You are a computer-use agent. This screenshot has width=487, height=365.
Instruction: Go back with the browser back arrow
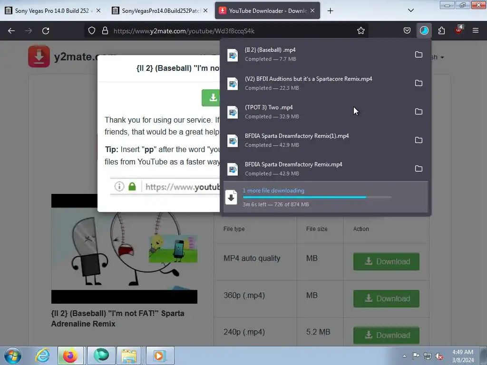coord(11,31)
